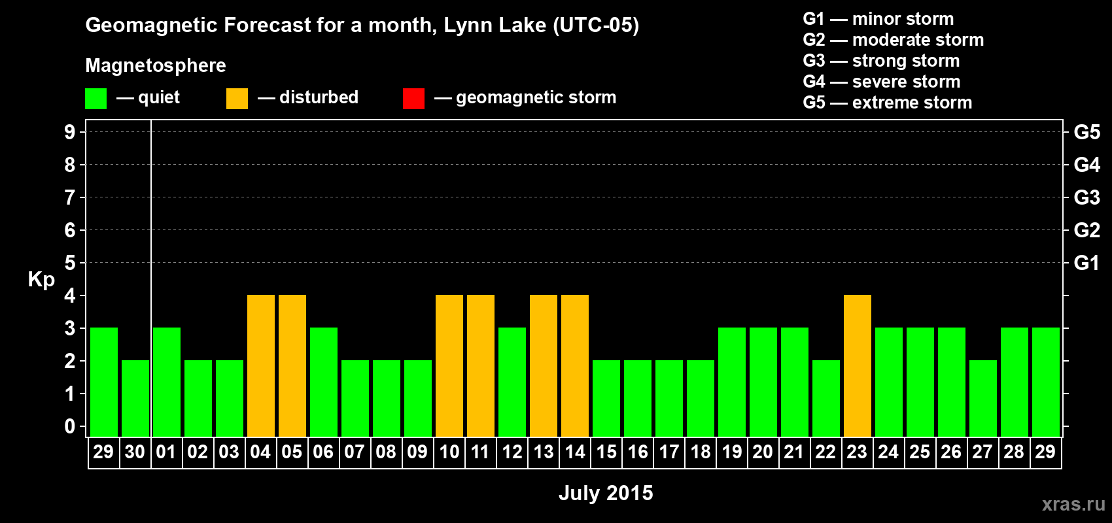Click the date label 02
Viewport: 1112px width, 523px height.
[x=198, y=452]
